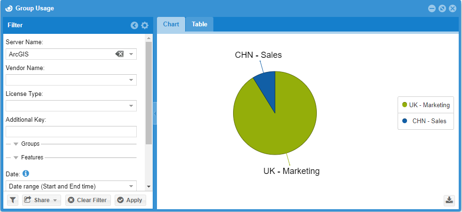
Task: Click the Additional Key input field
Action: tap(71, 132)
